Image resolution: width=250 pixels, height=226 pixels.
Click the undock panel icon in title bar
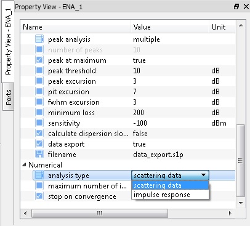coord(236,7)
